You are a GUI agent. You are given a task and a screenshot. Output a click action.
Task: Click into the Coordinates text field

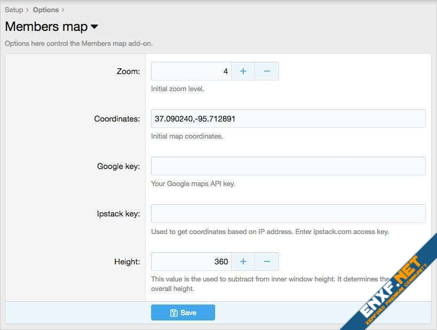pyautogui.click(x=288, y=119)
